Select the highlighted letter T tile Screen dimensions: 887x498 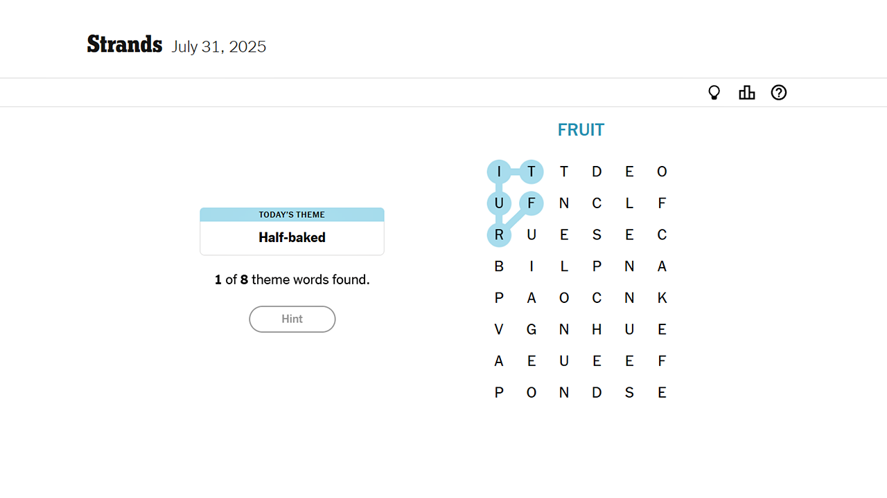[532, 172]
